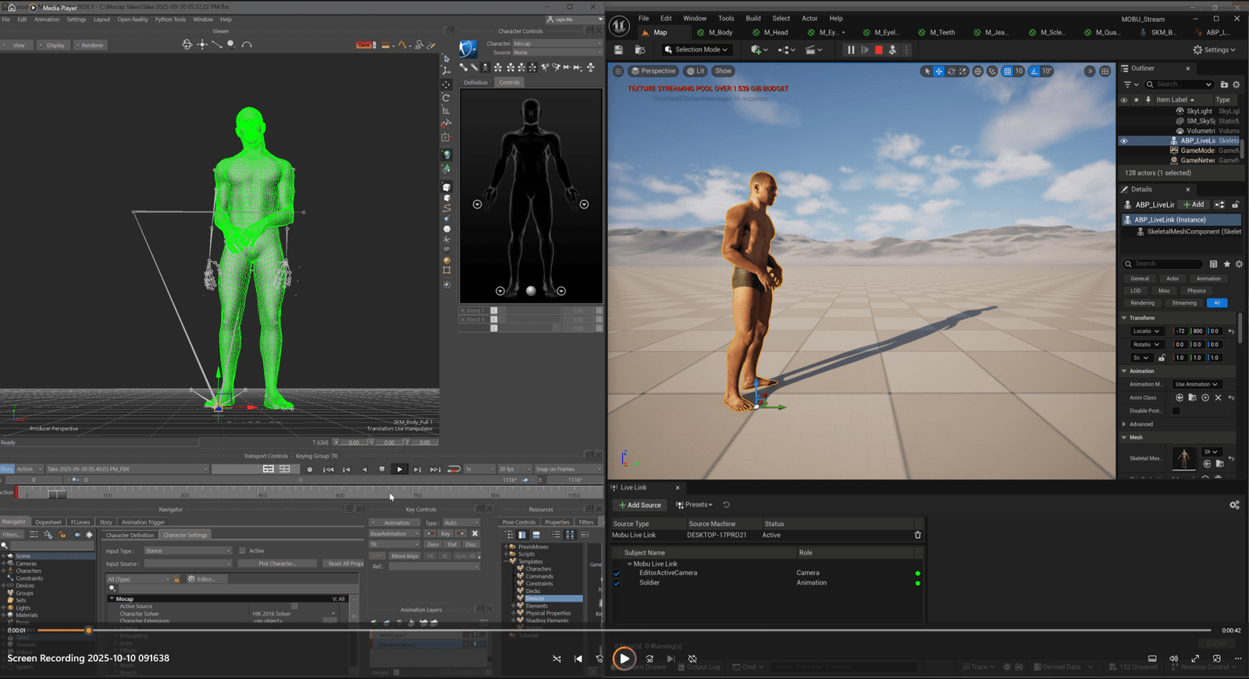Click the Save icon in Unreal toolbar
Viewport: 1249px width, 679px height.
pyautogui.click(x=618, y=50)
